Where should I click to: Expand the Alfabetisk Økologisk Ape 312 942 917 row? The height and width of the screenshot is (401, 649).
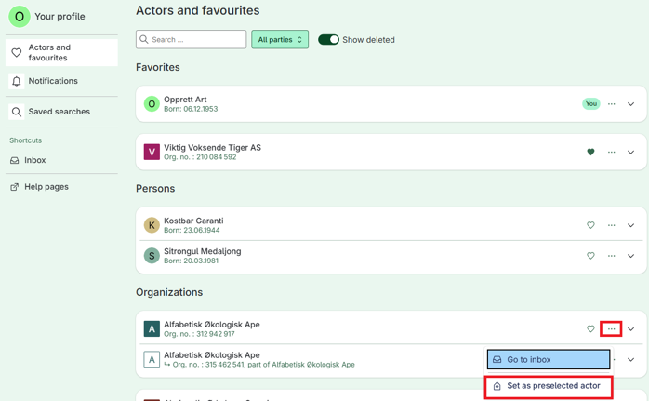point(630,329)
